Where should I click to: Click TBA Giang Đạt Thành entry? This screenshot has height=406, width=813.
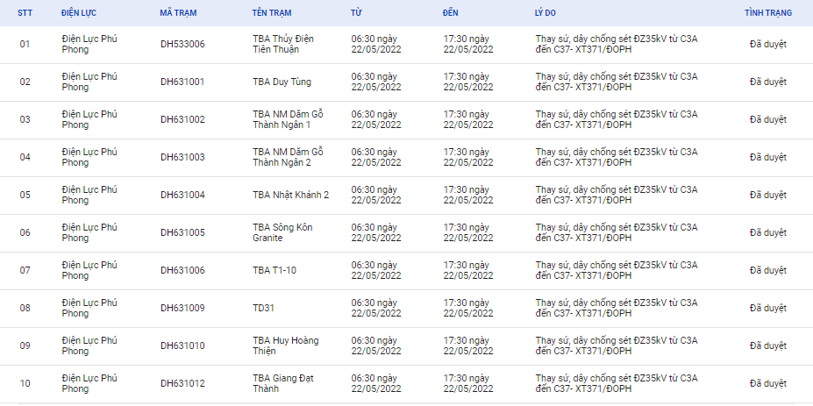click(283, 383)
